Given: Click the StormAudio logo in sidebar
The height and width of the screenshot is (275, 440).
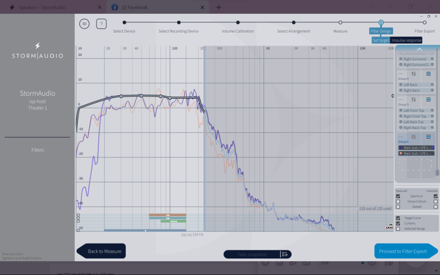Looking at the screenshot, I should (38, 51).
